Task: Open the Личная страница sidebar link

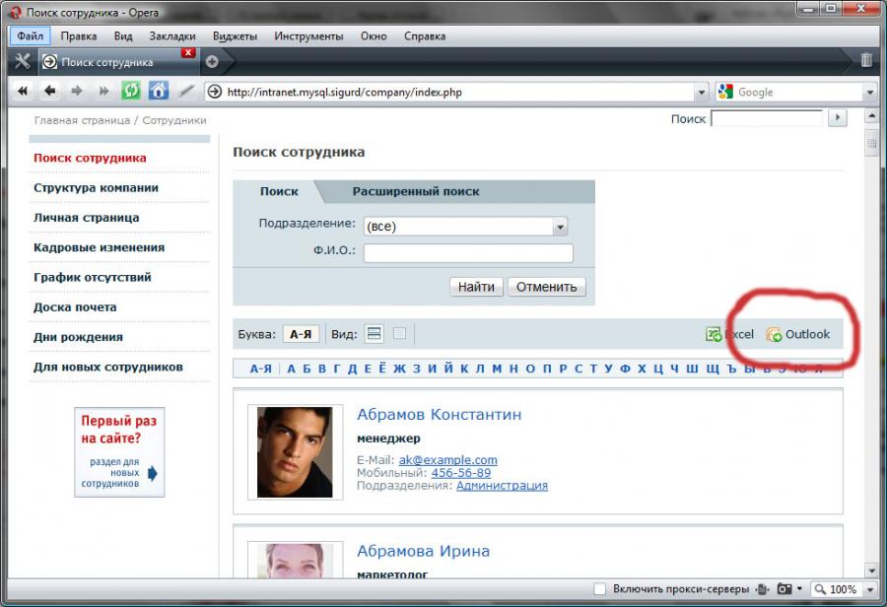Action: (x=86, y=218)
